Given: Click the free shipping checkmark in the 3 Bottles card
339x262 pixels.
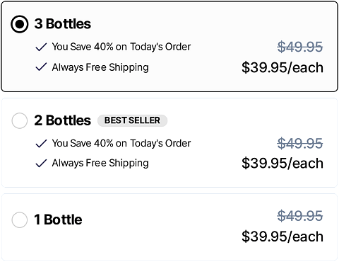Looking at the screenshot, I should click(41, 67).
